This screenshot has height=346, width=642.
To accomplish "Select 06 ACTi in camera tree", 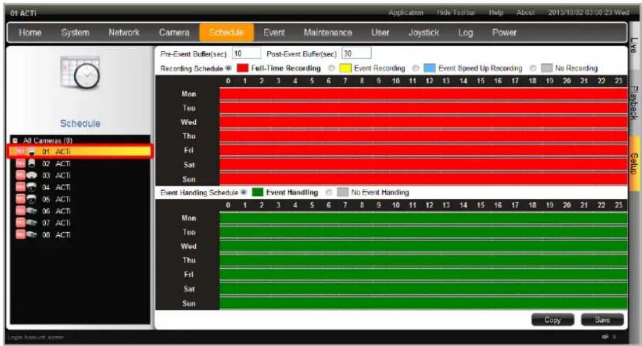I will tap(80, 211).
